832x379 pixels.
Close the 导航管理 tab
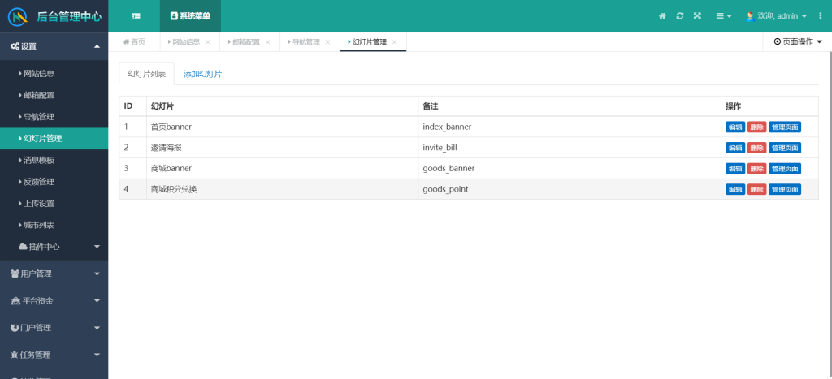tap(327, 42)
